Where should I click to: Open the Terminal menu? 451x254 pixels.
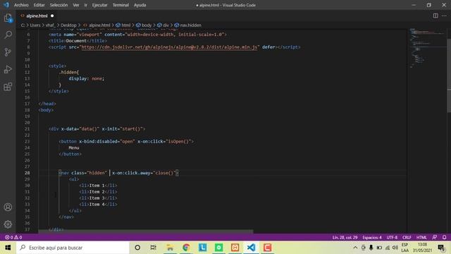[121, 5]
